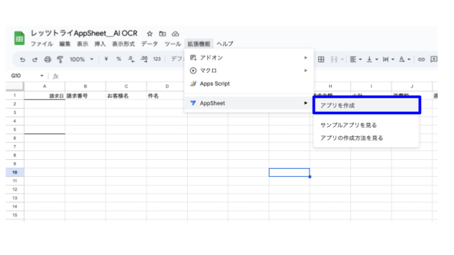Click the borders icon
454x255 pixels.
click(321, 59)
